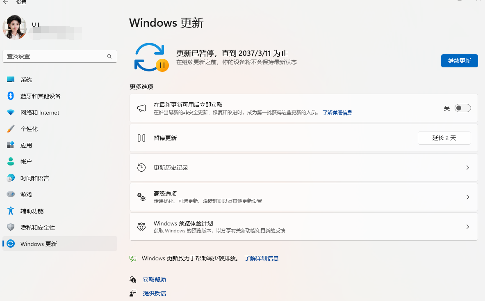Viewport: 485px width, 301px height.
Task: Select Windows 更新 in the sidebar
Action: point(60,244)
